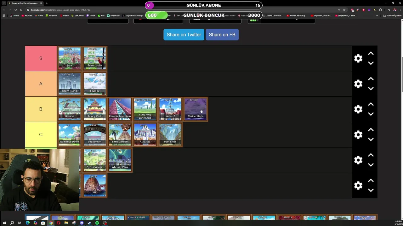Click the Share on Twitter button
Viewport: 403px width, 226px height.
184,35
